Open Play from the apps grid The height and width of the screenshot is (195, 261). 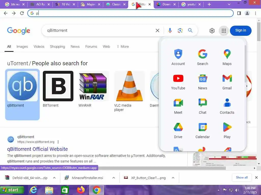227,131
